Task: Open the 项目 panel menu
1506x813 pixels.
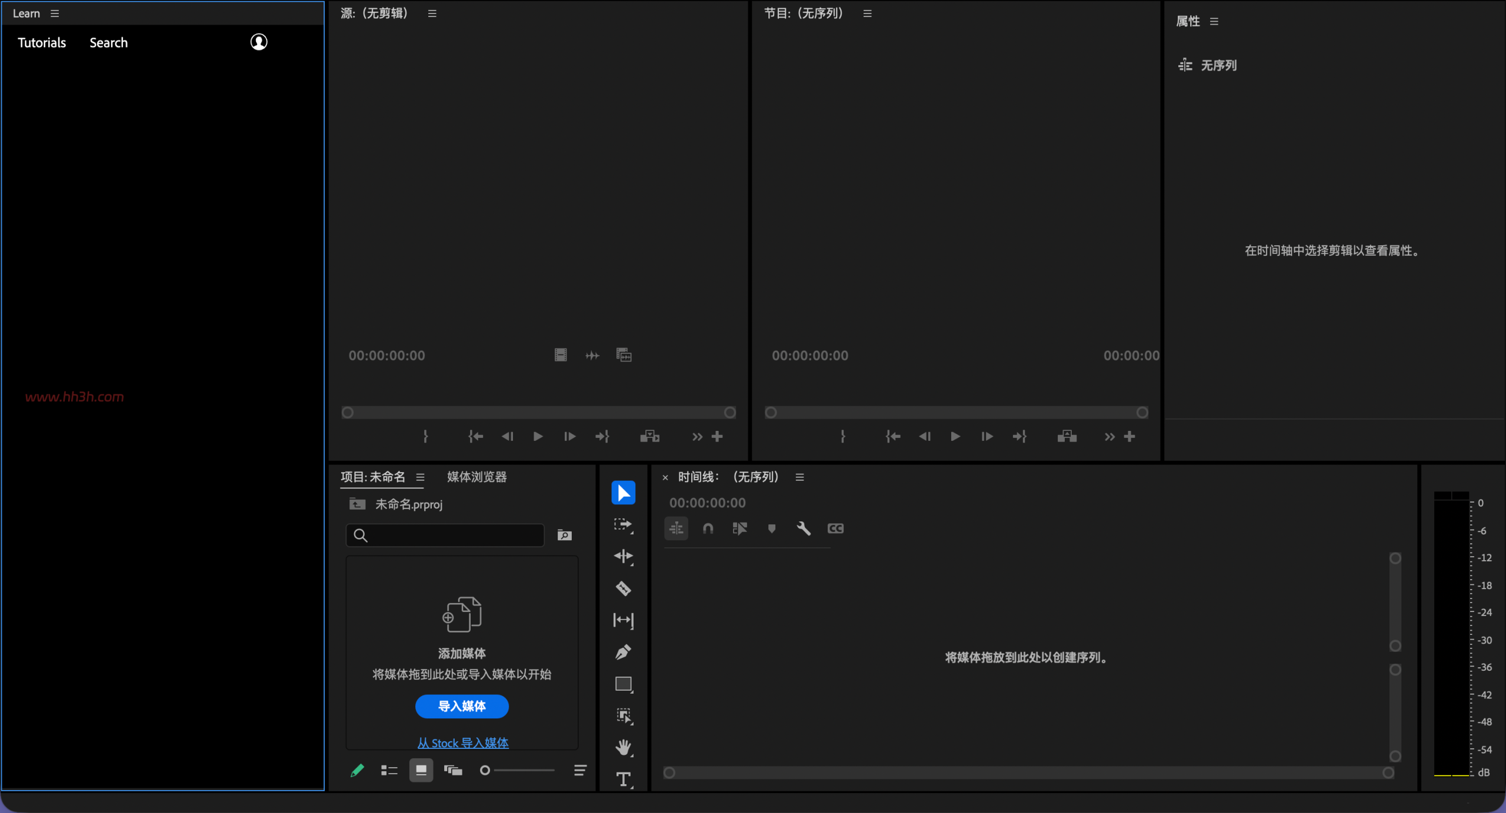Action: 420,477
